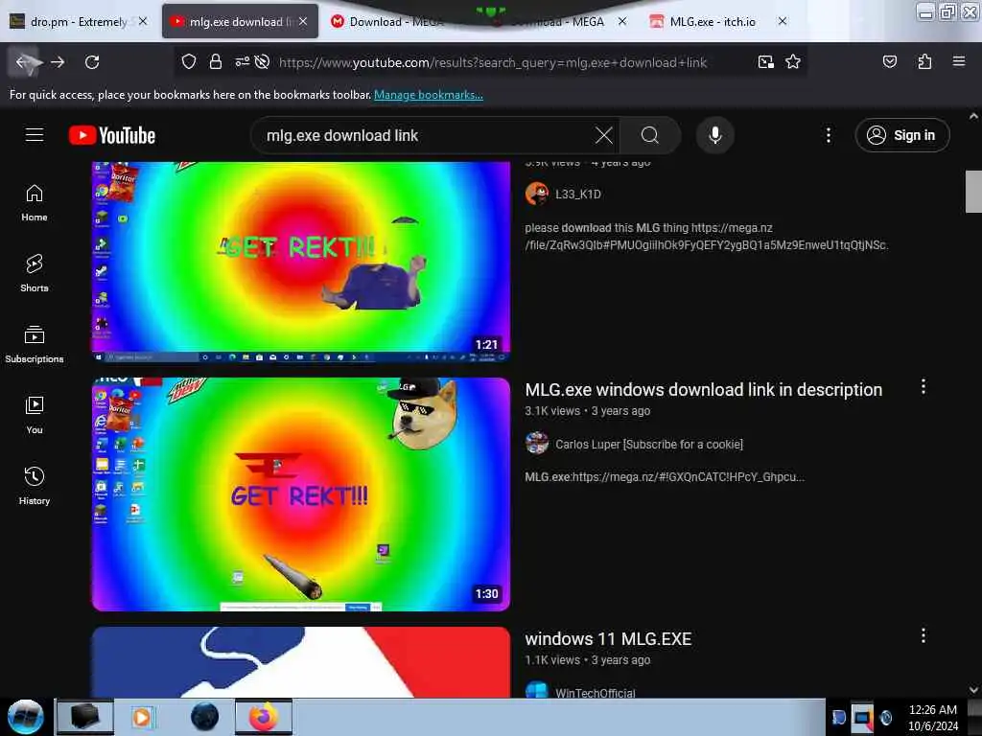Close the MLG.exe - itch.io tab
982x736 pixels.
[783, 21]
